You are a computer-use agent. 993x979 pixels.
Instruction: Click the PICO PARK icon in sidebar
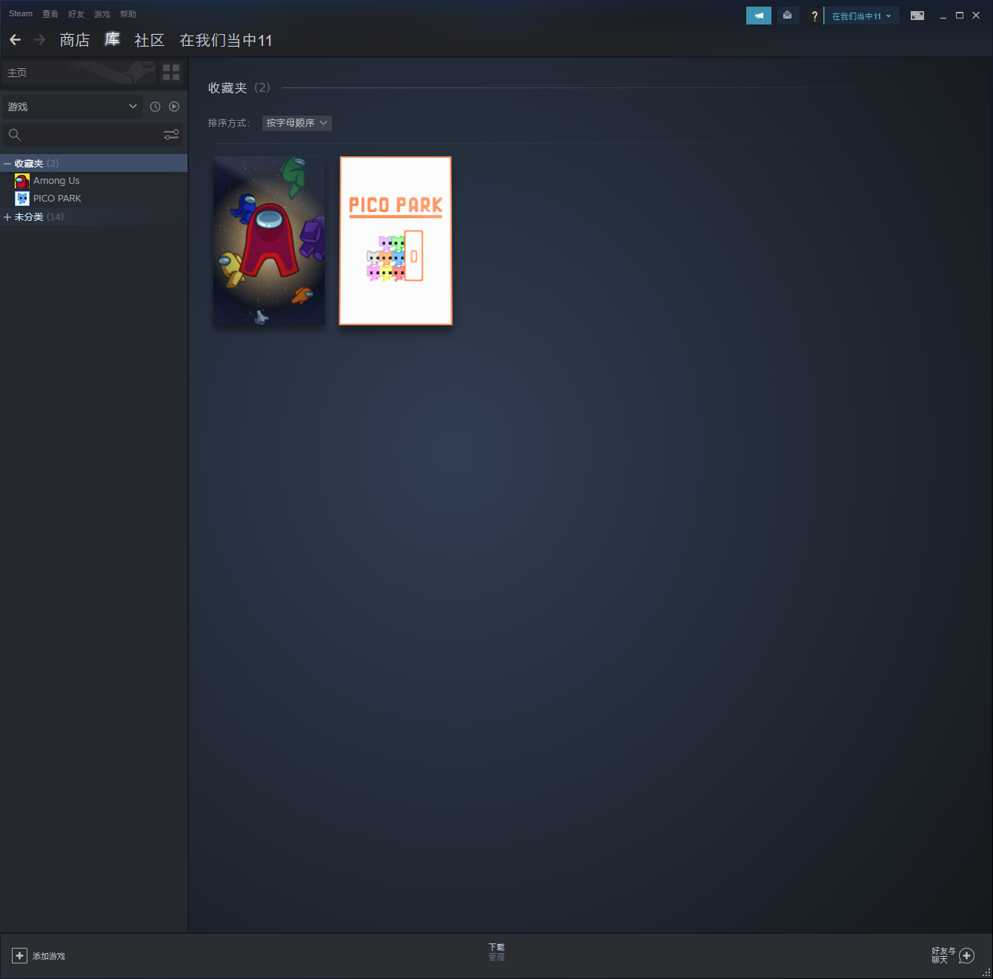(x=22, y=199)
